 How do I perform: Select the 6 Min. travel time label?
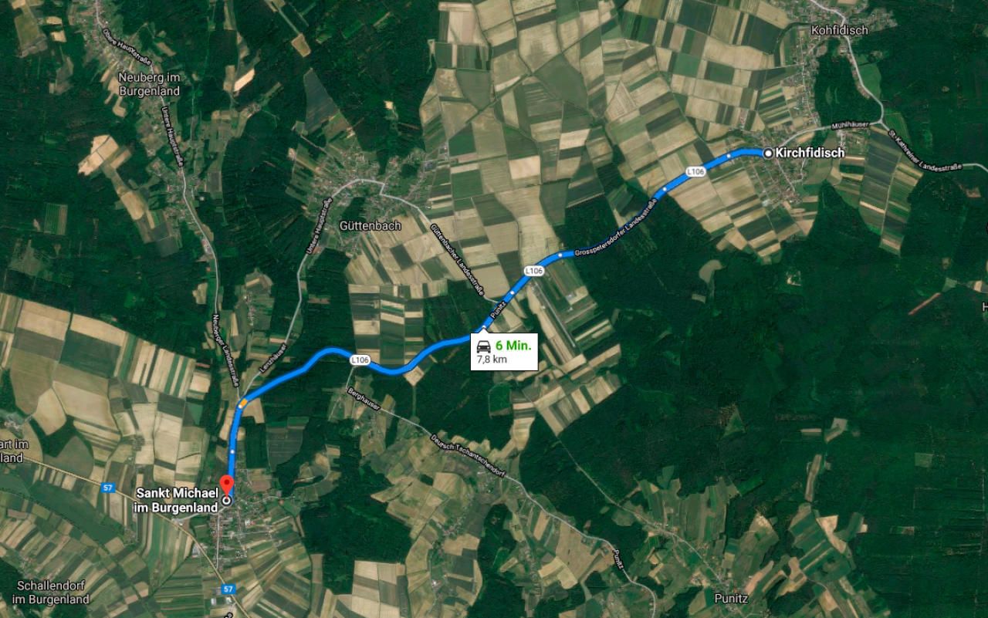click(x=513, y=346)
